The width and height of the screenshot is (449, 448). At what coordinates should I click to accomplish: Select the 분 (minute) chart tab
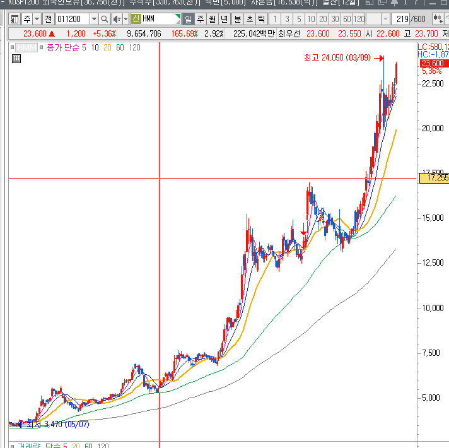tap(238, 19)
